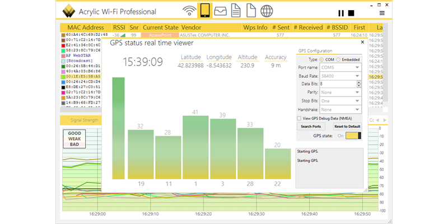Click the lined document icon
448x224 pixels.
point(236,11)
